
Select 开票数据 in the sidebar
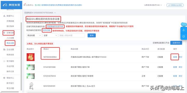pyautogui.click(x=10, y=21)
